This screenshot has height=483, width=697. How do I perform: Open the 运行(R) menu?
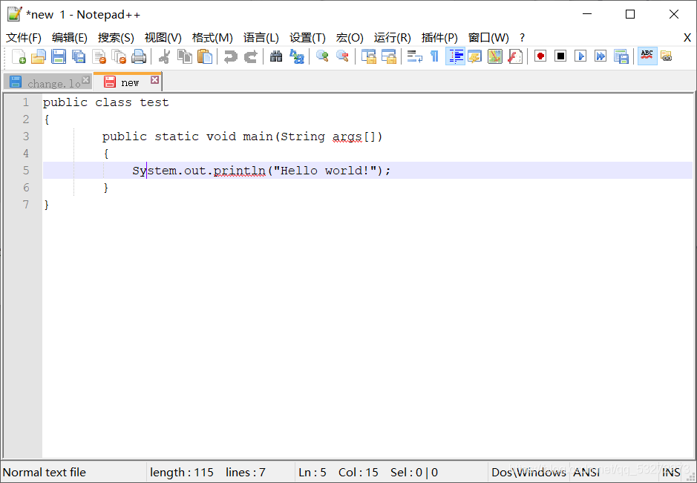(392, 38)
